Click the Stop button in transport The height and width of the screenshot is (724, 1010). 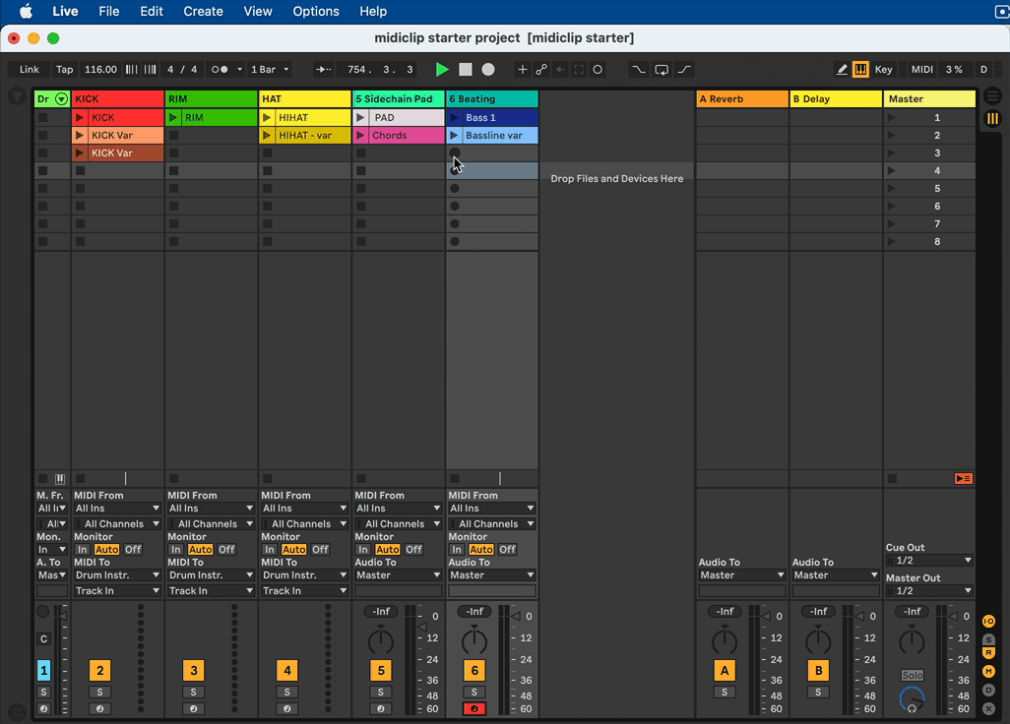[x=466, y=70]
